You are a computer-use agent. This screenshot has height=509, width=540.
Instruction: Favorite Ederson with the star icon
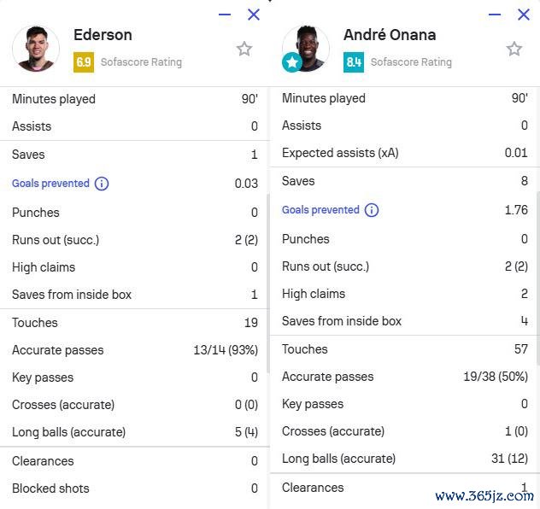tap(244, 49)
